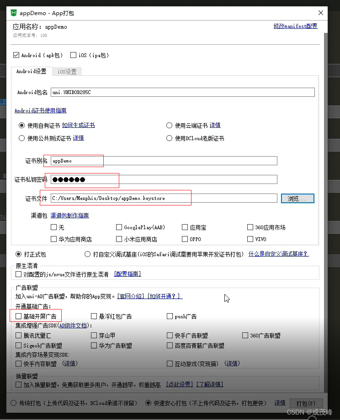
Task: Open the [配置指南] link
Action: point(127,274)
